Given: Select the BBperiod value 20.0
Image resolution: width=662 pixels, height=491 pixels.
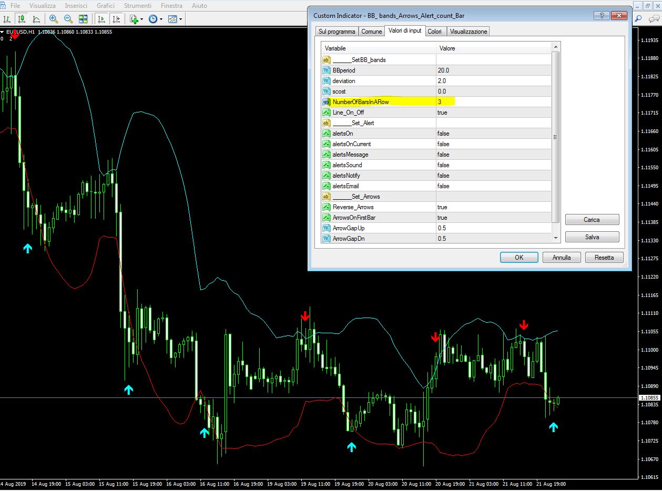Looking at the screenshot, I should click(443, 70).
